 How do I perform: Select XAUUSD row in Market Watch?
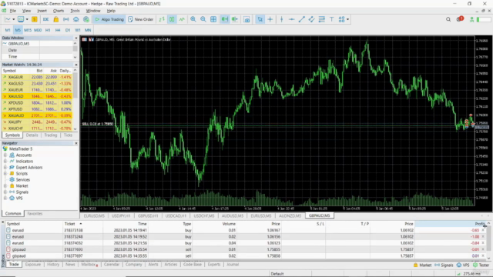coord(37,96)
